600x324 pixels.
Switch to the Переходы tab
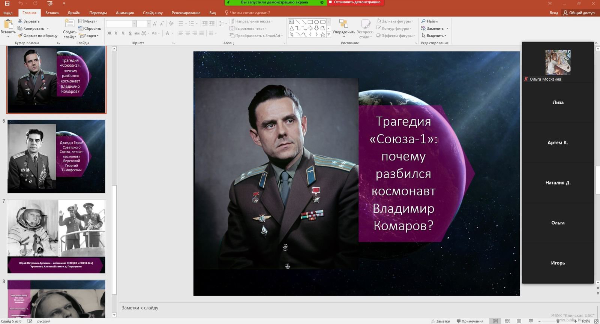pos(98,13)
